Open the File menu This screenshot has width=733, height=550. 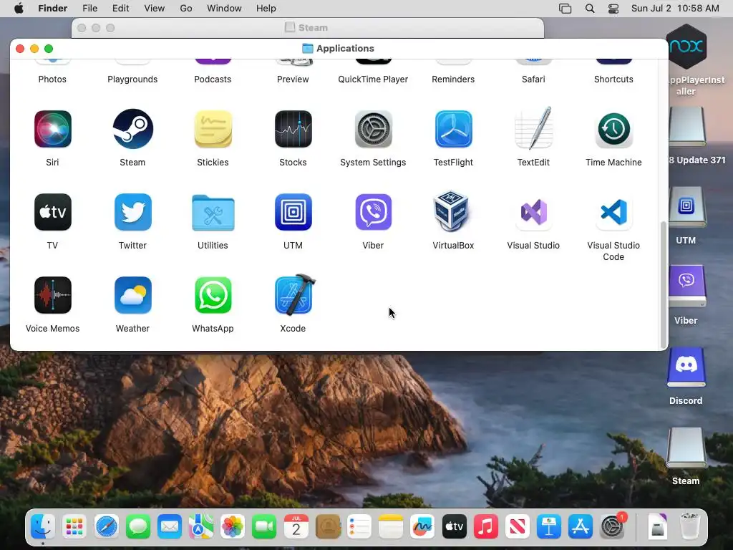click(89, 9)
